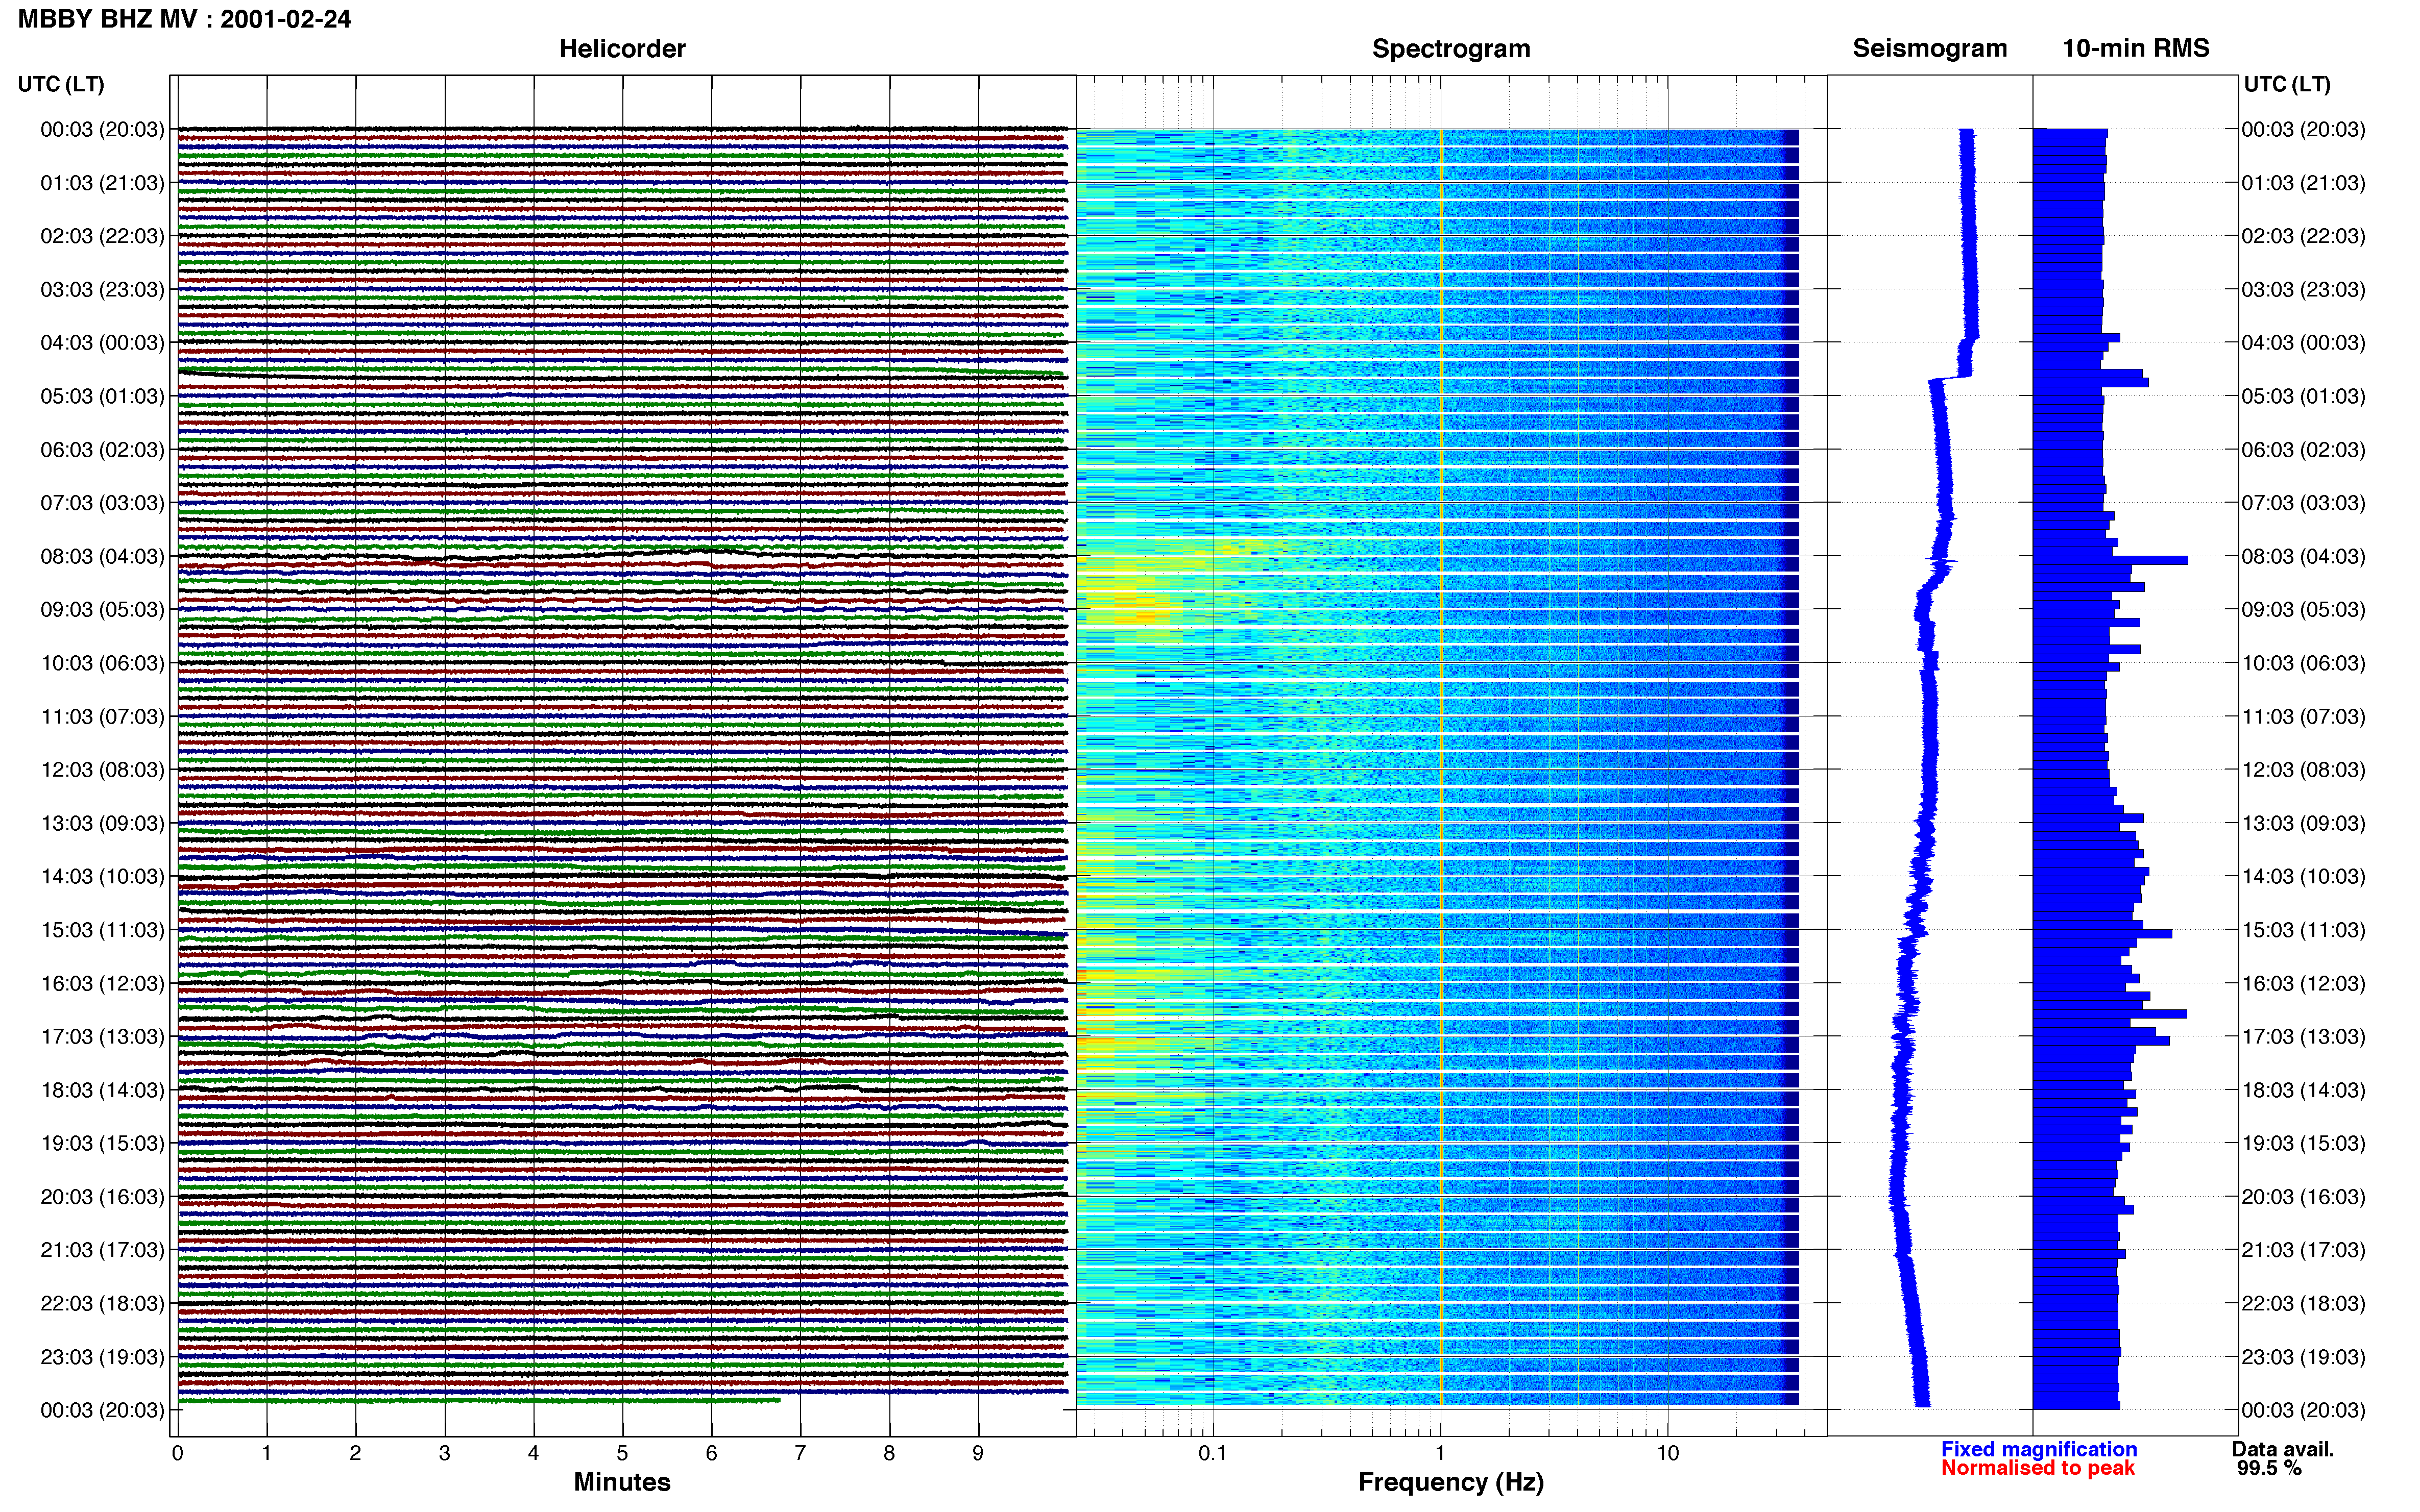Click the Data avail. label
2420x1512 pixels.
click(2283, 1449)
